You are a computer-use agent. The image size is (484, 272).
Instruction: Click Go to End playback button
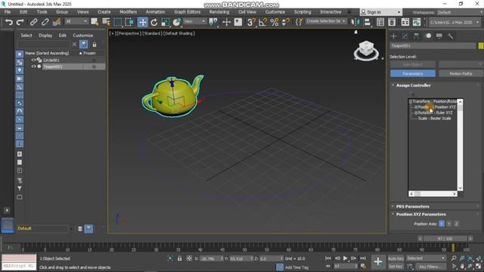[x=363, y=258]
